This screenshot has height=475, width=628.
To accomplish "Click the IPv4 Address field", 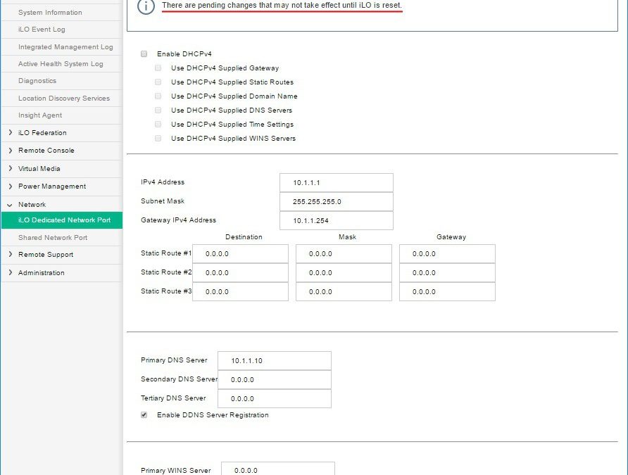I will (337, 182).
